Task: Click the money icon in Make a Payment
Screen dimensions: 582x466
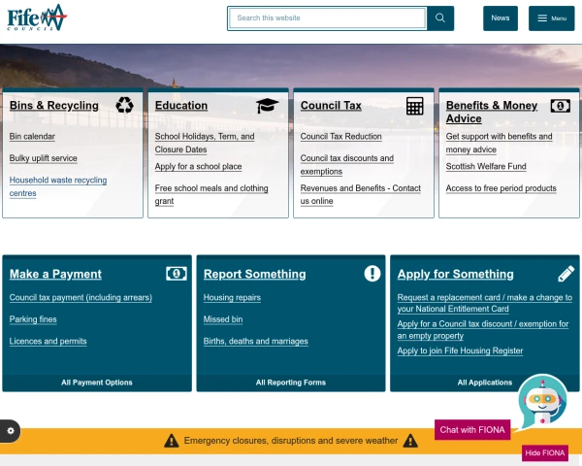Action: pyautogui.click(x=176, y=274)
